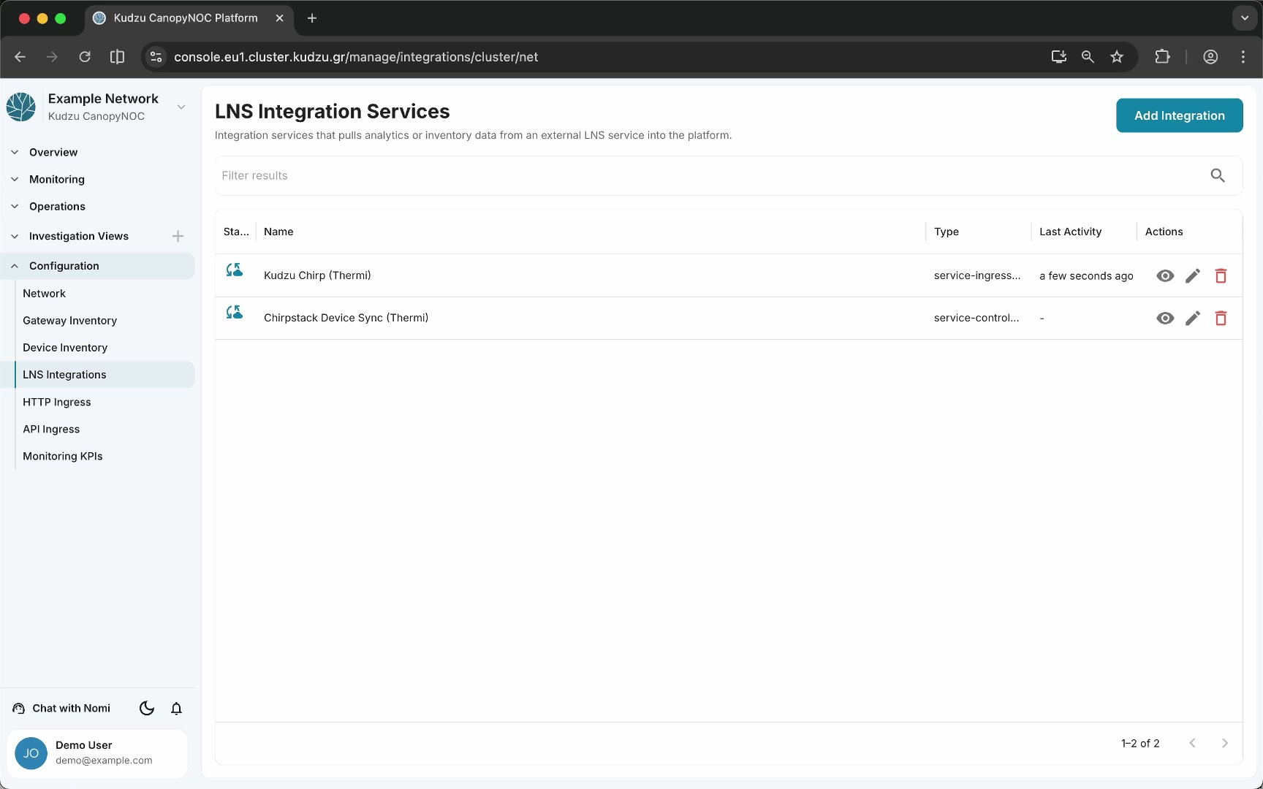Reload the page

85,57
